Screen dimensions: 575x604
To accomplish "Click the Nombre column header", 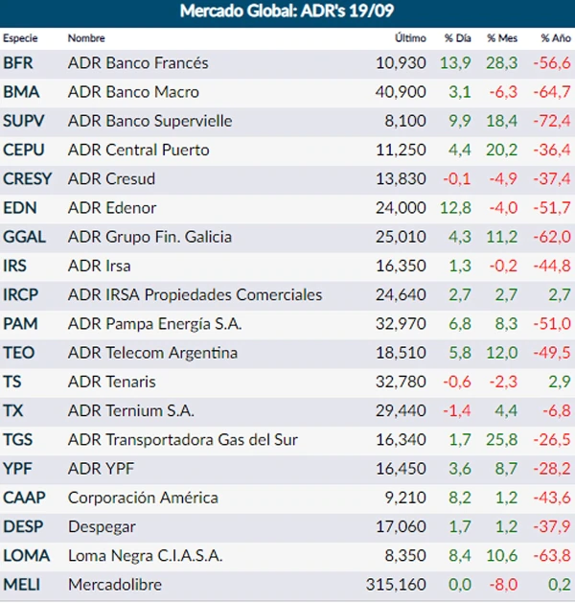I will [x=86, y=38].
